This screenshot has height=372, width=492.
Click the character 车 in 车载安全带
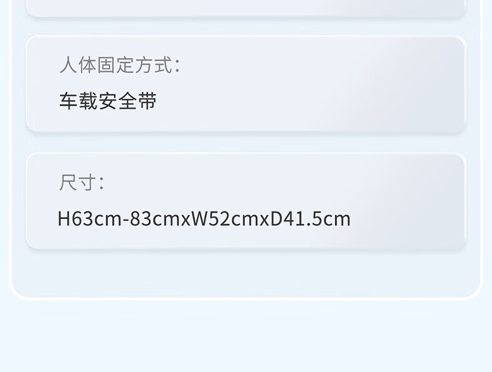click(x=68, y=101)
